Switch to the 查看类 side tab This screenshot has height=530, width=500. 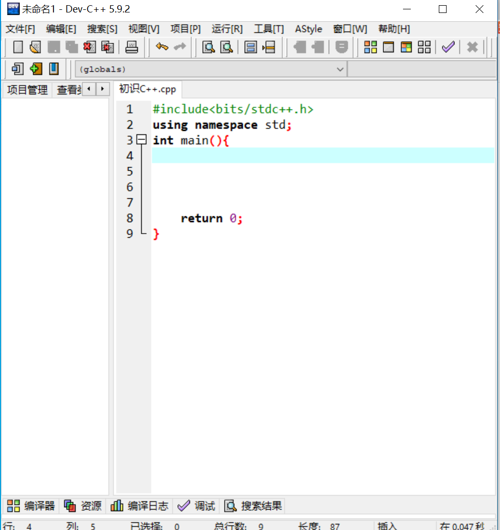pyautogui.click(x=68, y=90)
